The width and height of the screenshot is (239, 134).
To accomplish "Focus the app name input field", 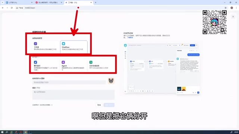I will (69, 82).
